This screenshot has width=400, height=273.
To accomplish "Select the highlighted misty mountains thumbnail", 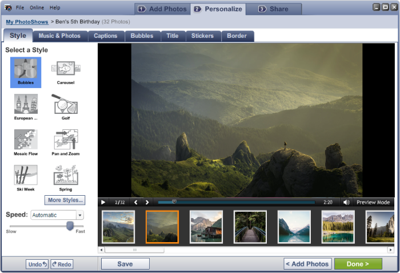I will (162, 227).
